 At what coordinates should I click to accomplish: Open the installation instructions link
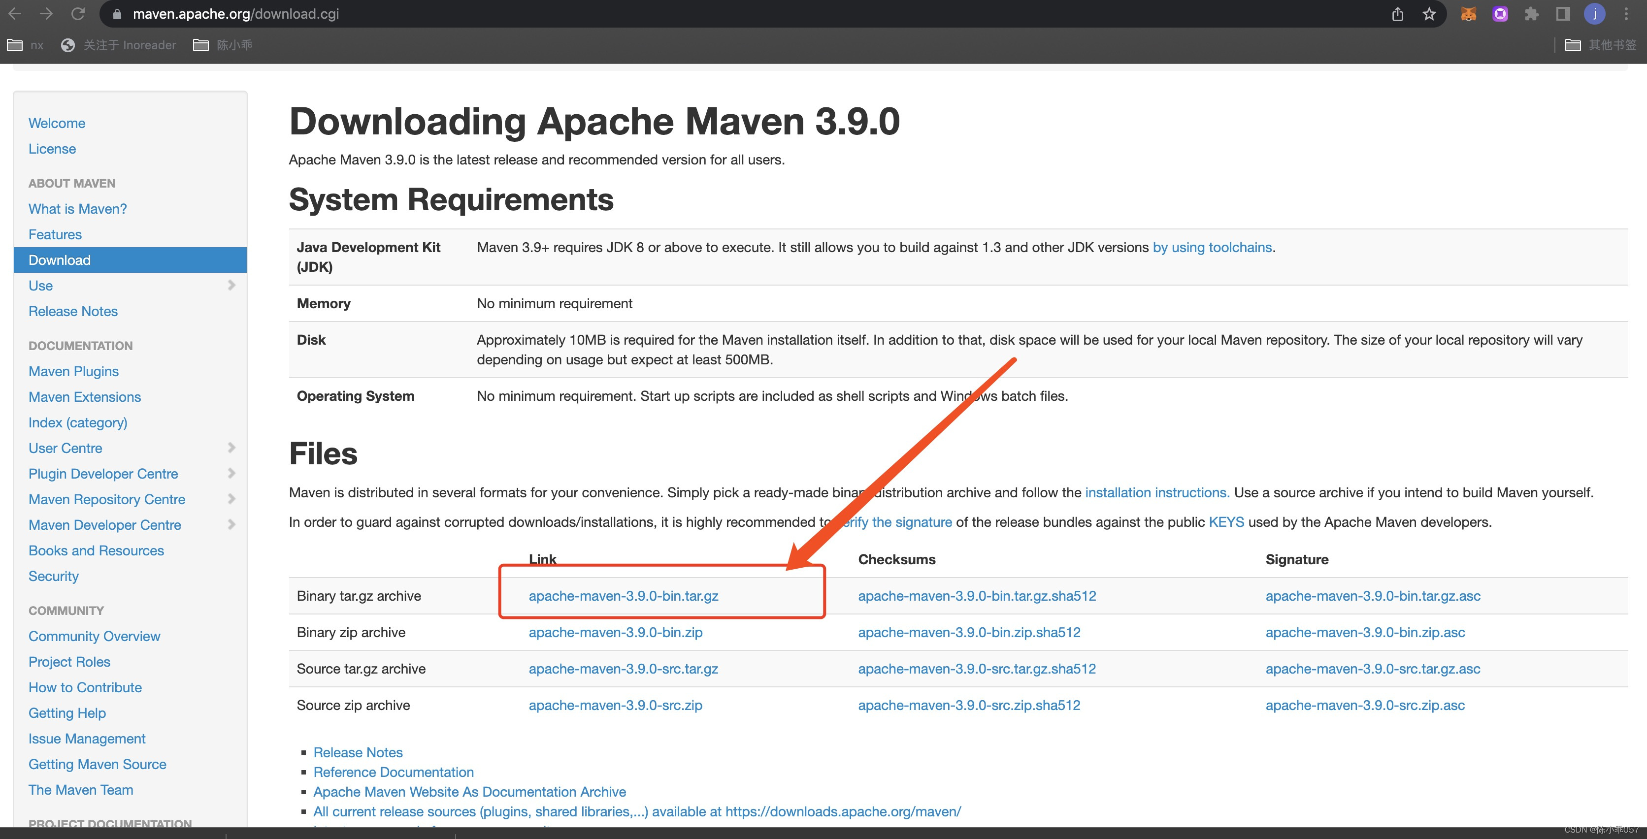click(1157, 493)
